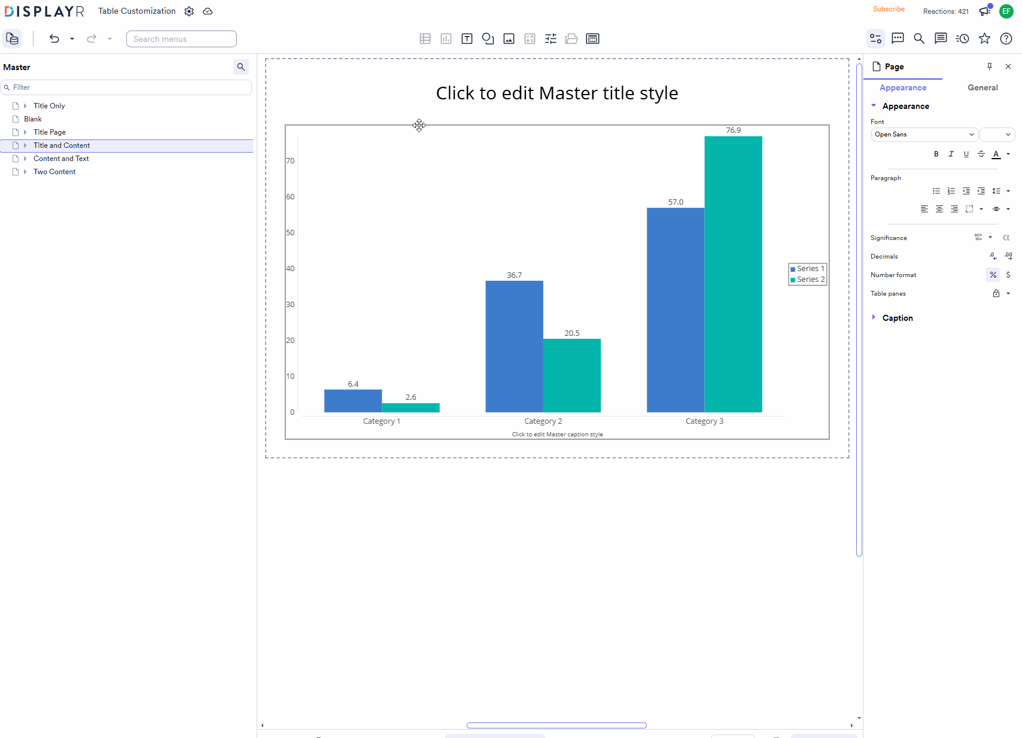Image resolution: width=1022 pixels, height=738 pixels.
Task: Click the favorites star icon
Action: (x=984, y=38)
